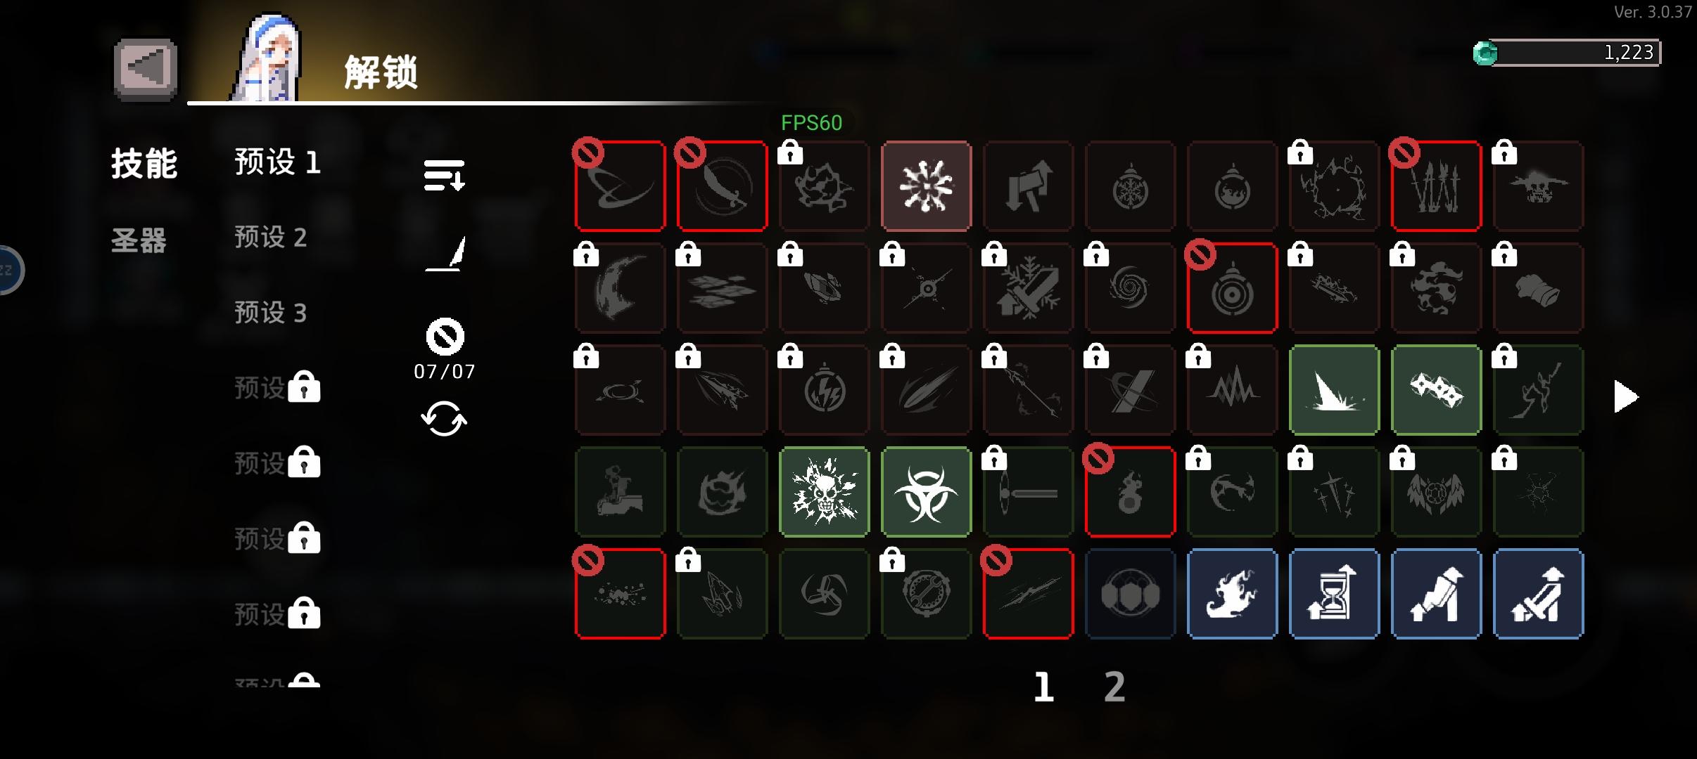Toggle the hourglass upgrade skill
The width and height of the screenshot is (1697, 759).
pos(1334,594)
